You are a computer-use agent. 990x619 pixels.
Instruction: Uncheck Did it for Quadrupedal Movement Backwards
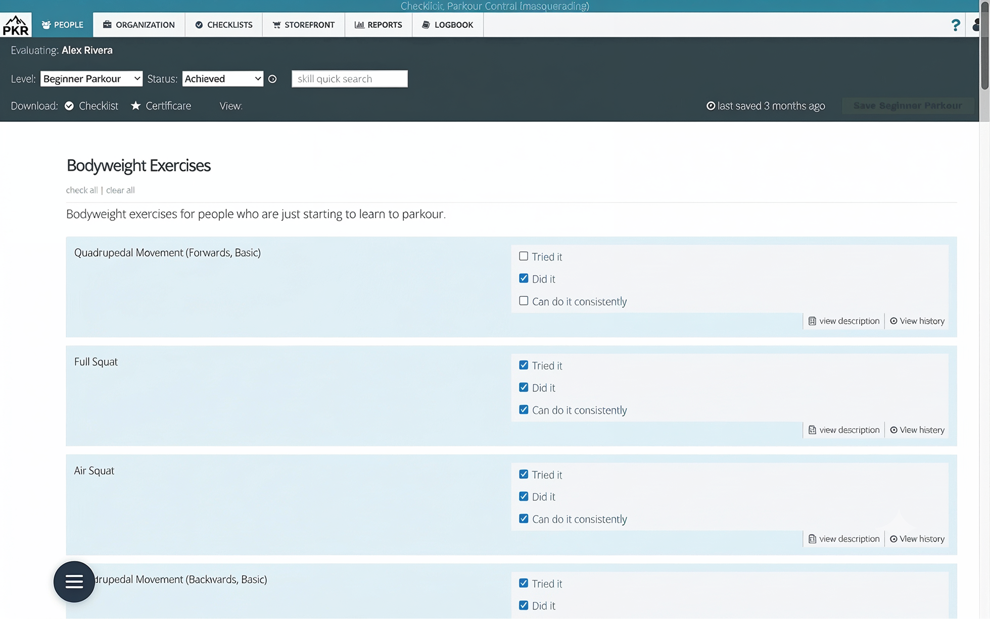point(524,605)
